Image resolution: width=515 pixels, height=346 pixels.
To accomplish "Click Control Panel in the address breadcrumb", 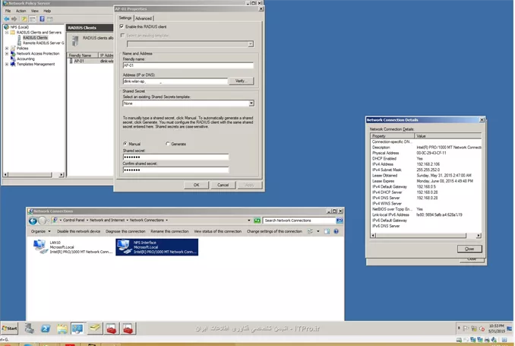I will coord(74,220).
